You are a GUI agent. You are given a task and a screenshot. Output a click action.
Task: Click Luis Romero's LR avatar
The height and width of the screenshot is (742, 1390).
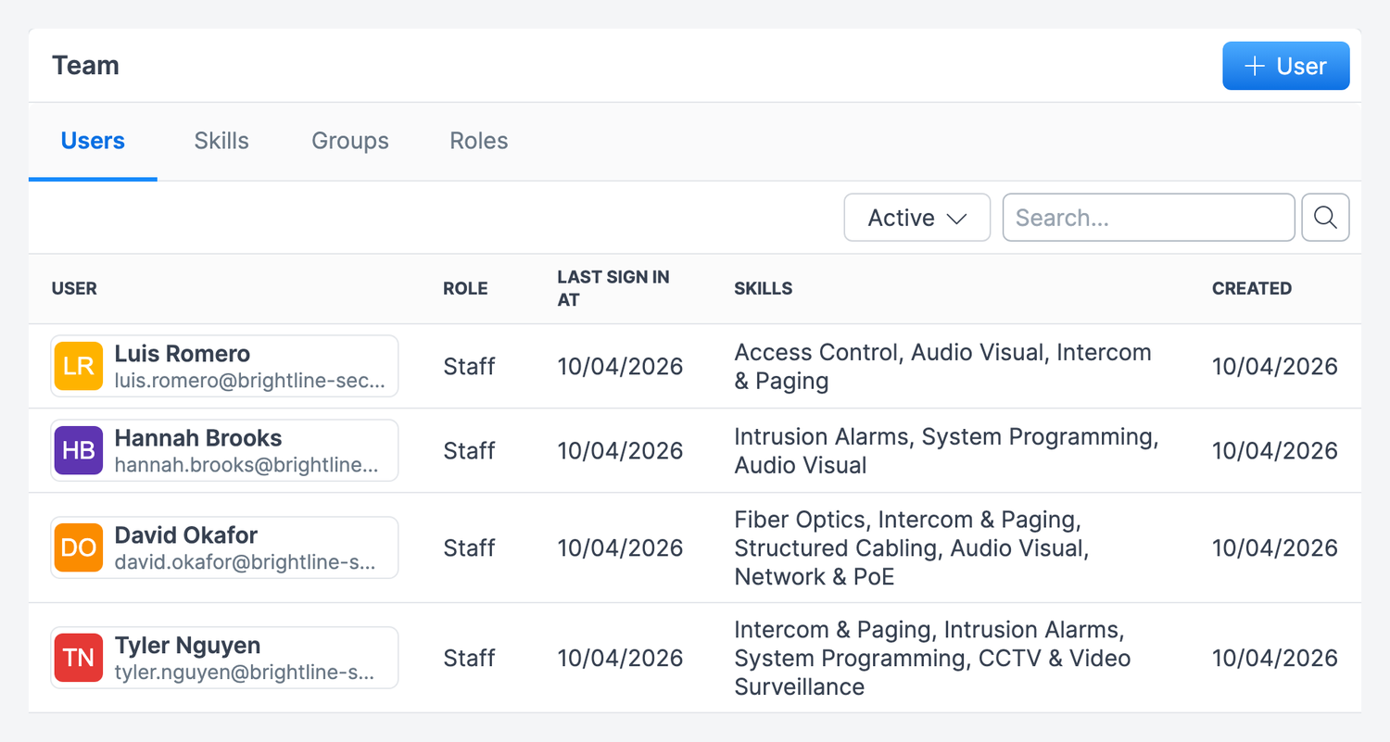coord(79,366)
